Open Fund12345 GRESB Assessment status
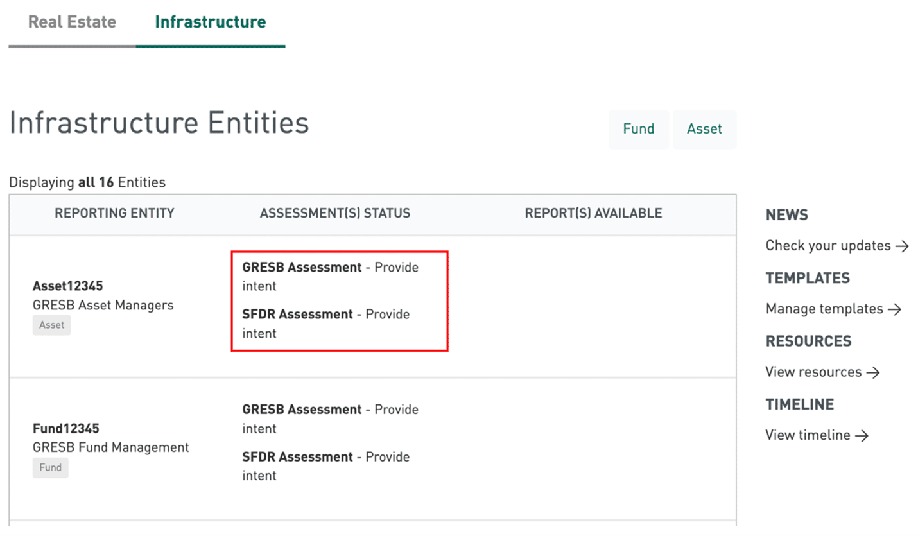 click(302, 410)
